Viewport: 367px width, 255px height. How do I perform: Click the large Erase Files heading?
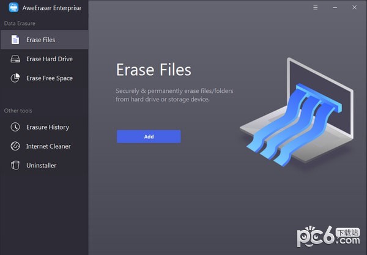coord(154,70)
